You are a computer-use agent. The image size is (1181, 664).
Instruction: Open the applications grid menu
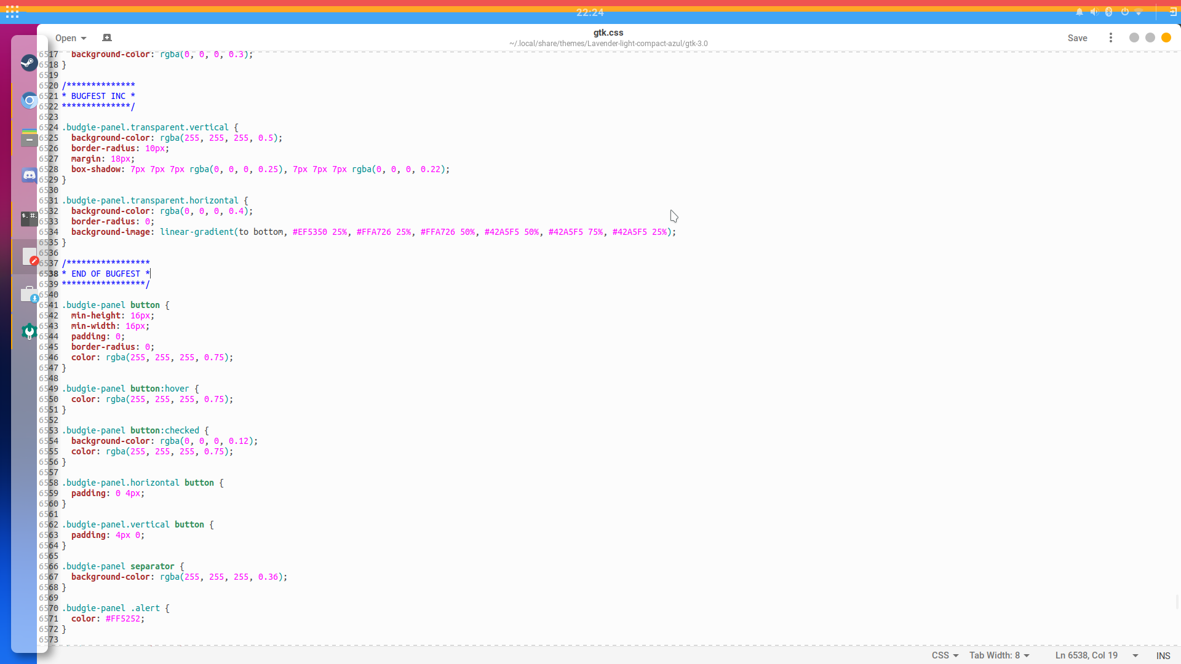pos(12,12)
